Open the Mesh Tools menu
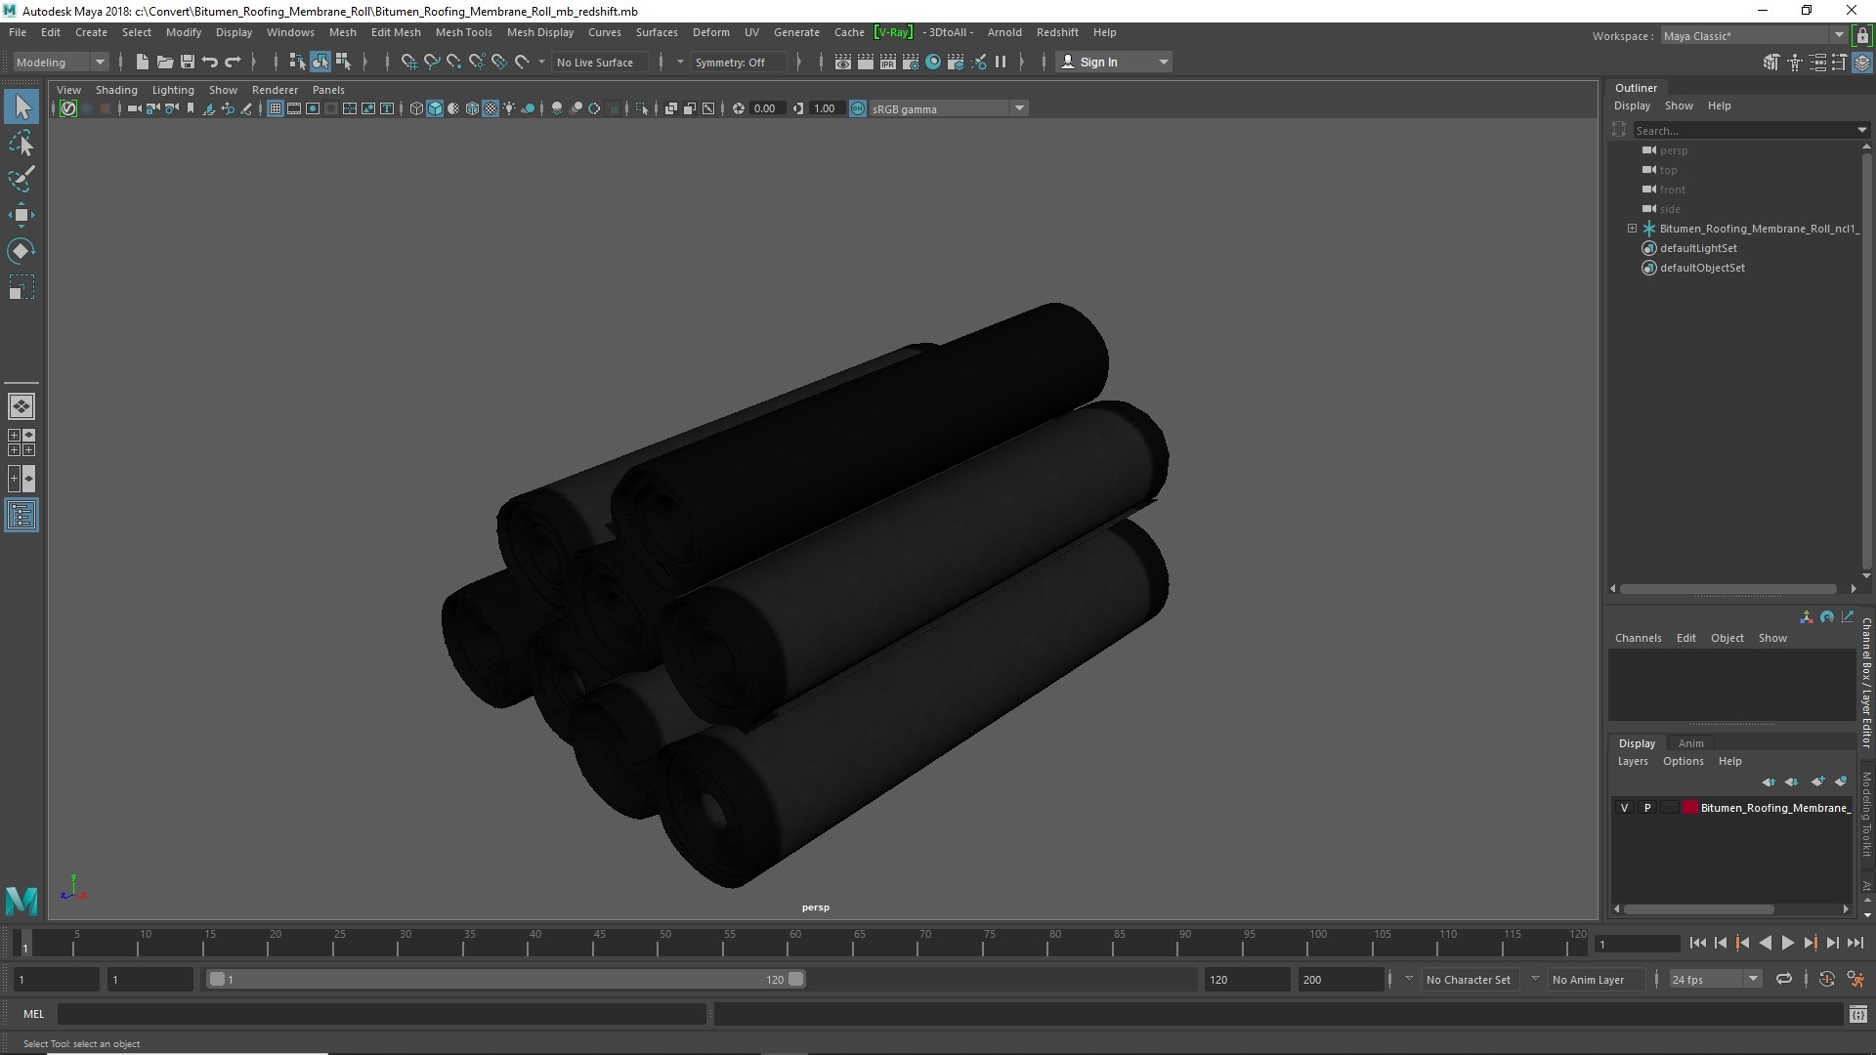 coord(463,32)
